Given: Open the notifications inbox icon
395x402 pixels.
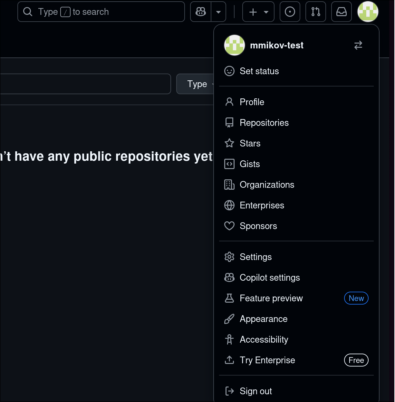Looking at the screenshot, I should click(342, 12).
